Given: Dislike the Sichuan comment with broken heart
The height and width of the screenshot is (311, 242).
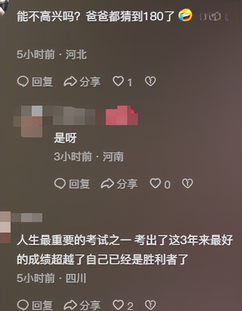Looking at the screenshot, I should [151, 305].
